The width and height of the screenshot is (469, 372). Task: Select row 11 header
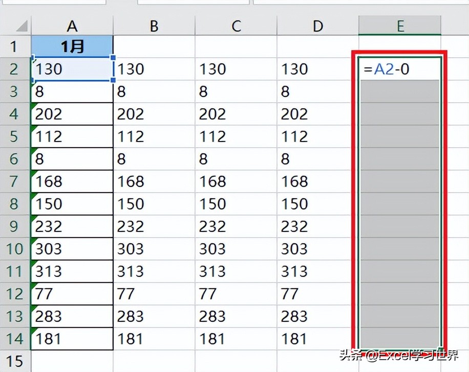click(x=15, y=271)
